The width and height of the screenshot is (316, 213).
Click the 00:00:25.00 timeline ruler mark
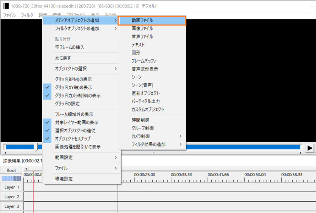(x=145, y=175)
